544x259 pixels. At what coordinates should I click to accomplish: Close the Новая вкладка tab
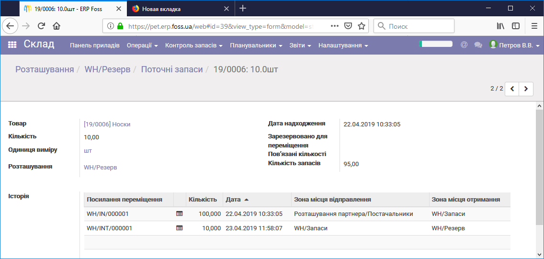click(227, 9)
